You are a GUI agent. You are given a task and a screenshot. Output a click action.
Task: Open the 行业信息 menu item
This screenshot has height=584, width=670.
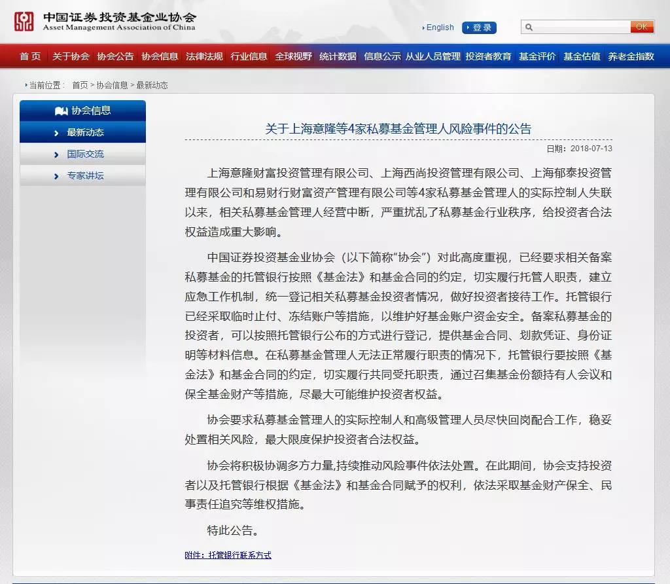(248, 56)
